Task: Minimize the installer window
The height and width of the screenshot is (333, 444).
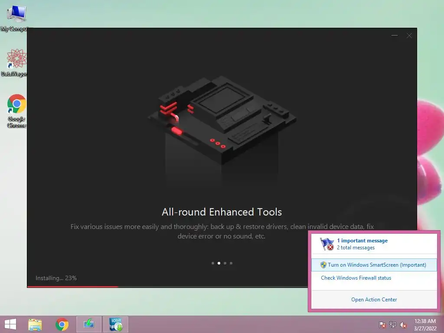Action: 395,36
